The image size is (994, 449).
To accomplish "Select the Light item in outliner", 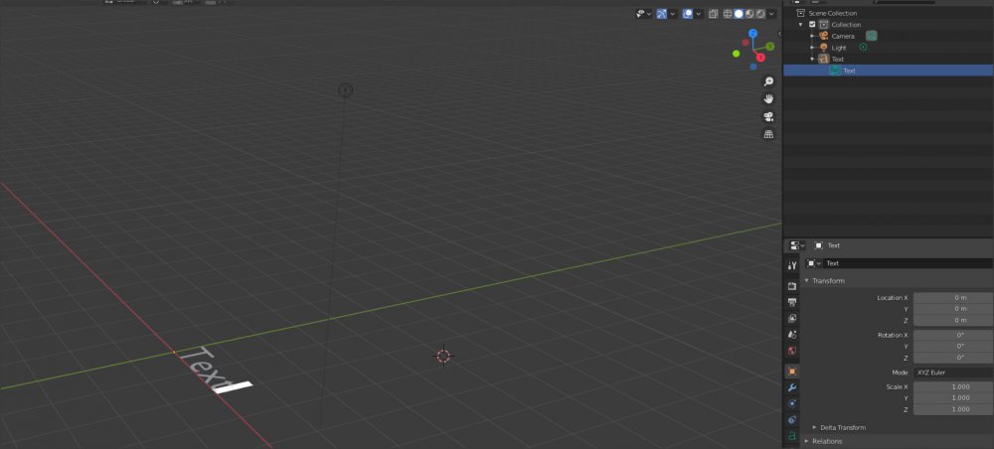I will tap(839, 48).
